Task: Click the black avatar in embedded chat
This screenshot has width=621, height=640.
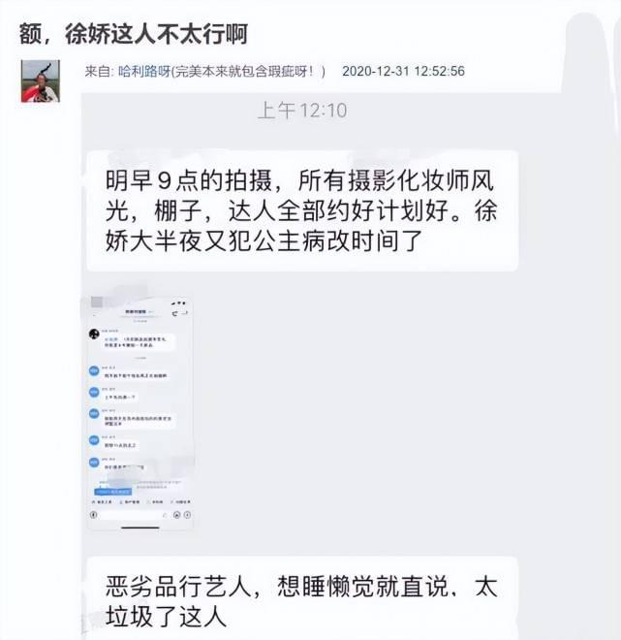Action: click(x=94, y=334)
